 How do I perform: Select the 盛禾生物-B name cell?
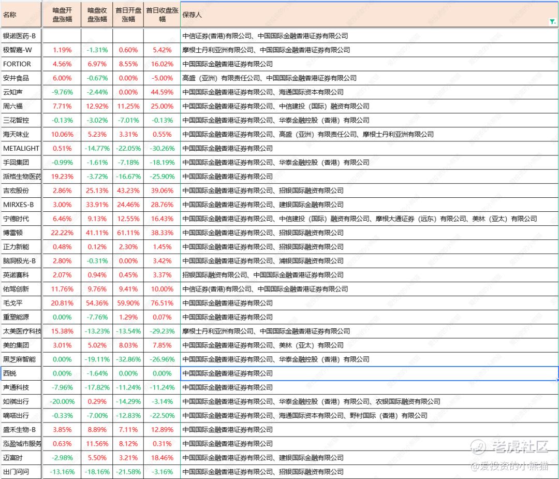pos(21,430)
